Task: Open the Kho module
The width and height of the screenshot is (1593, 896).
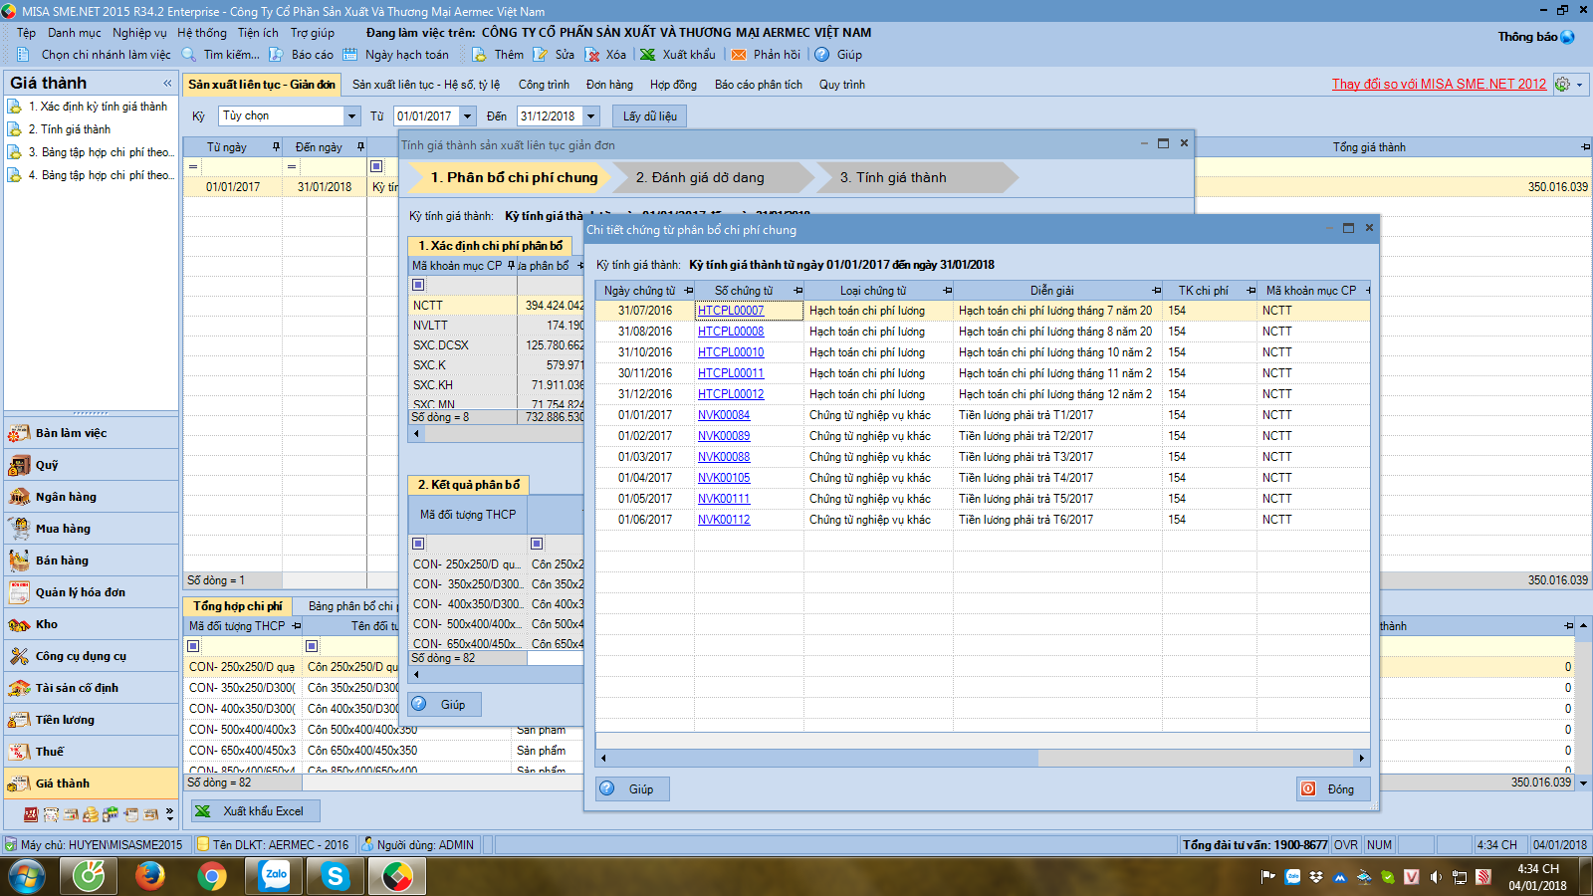Action: pyautogui.click(x=91, y=624)
